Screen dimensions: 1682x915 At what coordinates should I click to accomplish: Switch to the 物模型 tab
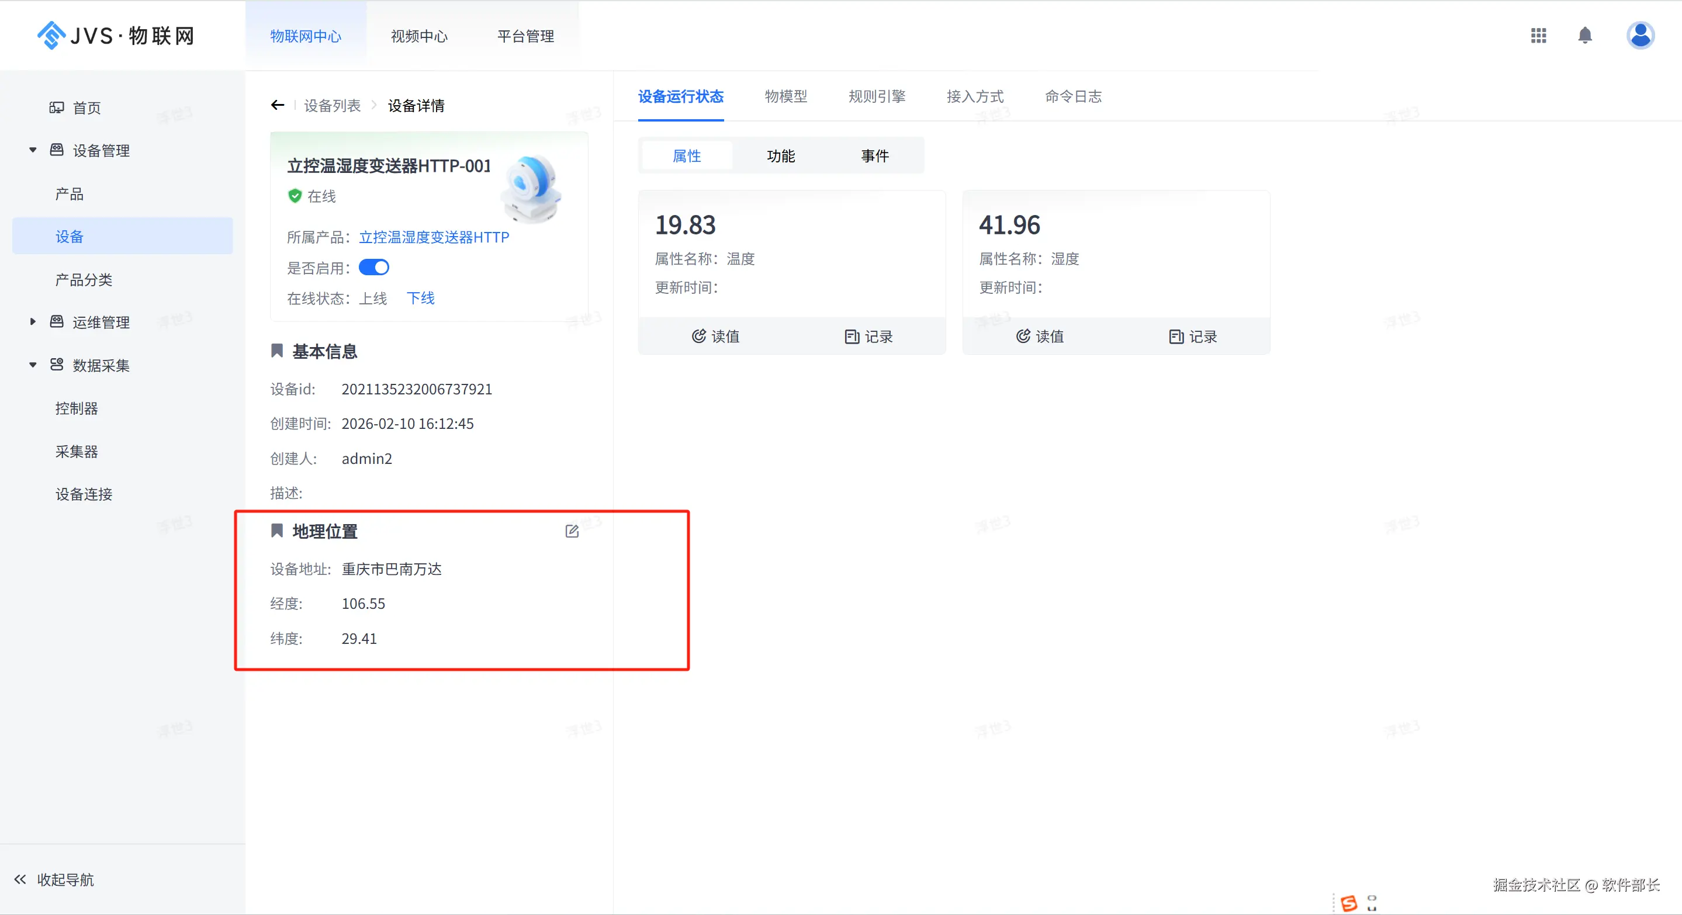click(785, 96)
